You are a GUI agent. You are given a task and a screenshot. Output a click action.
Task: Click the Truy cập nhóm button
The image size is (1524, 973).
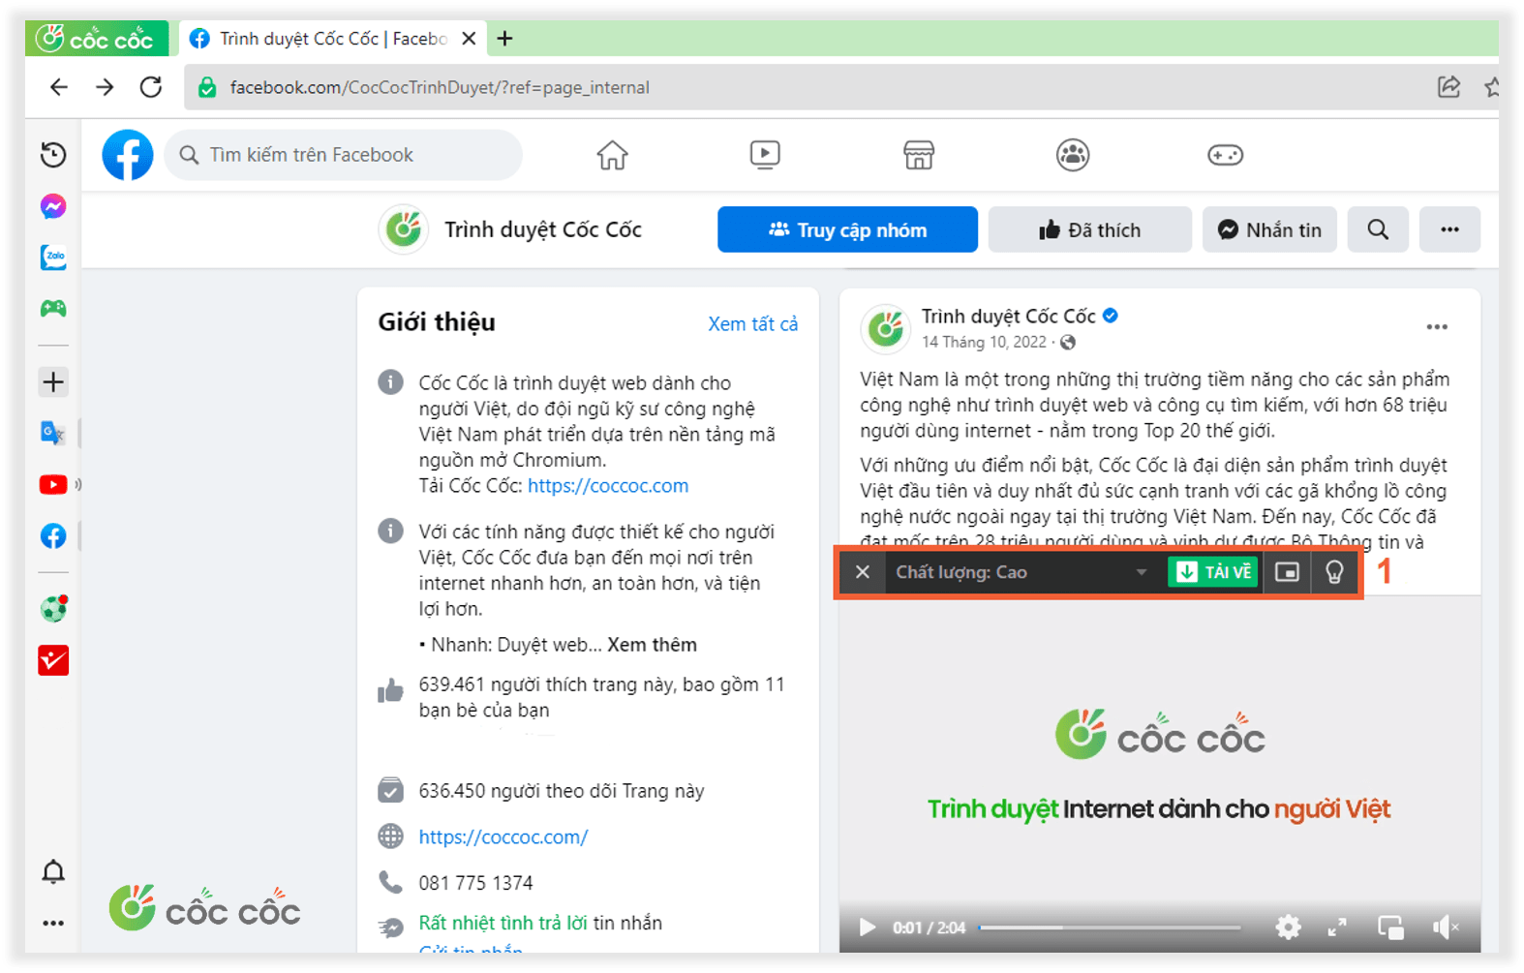pyautogui.click(x=847, y=229)
